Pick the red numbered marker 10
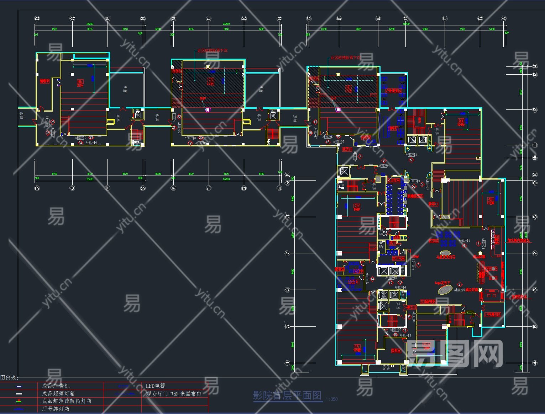Image resolution: width=545 pixels, height=414 pixels. [x=395, y=334]
